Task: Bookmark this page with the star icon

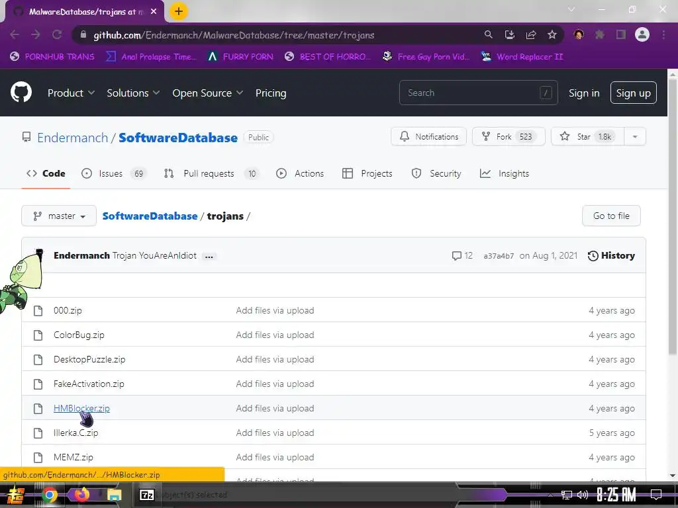Action: (x=552, y=34)
